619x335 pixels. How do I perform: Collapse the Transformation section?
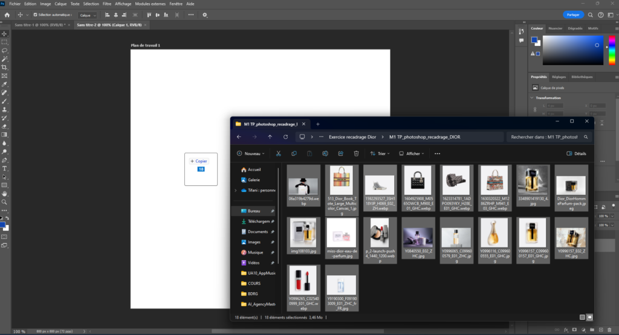[533, 98]
